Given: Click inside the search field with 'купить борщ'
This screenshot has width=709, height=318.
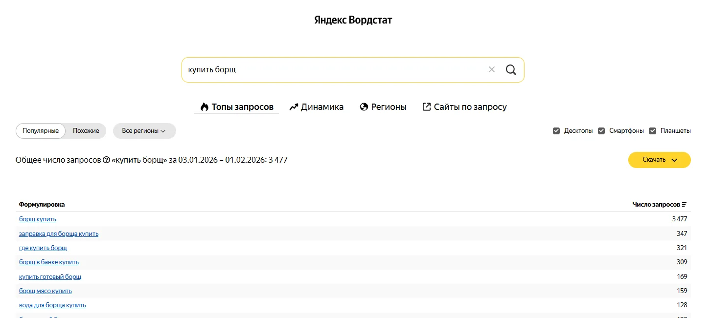Looking at the screenshot, I should tap(333, 70).
